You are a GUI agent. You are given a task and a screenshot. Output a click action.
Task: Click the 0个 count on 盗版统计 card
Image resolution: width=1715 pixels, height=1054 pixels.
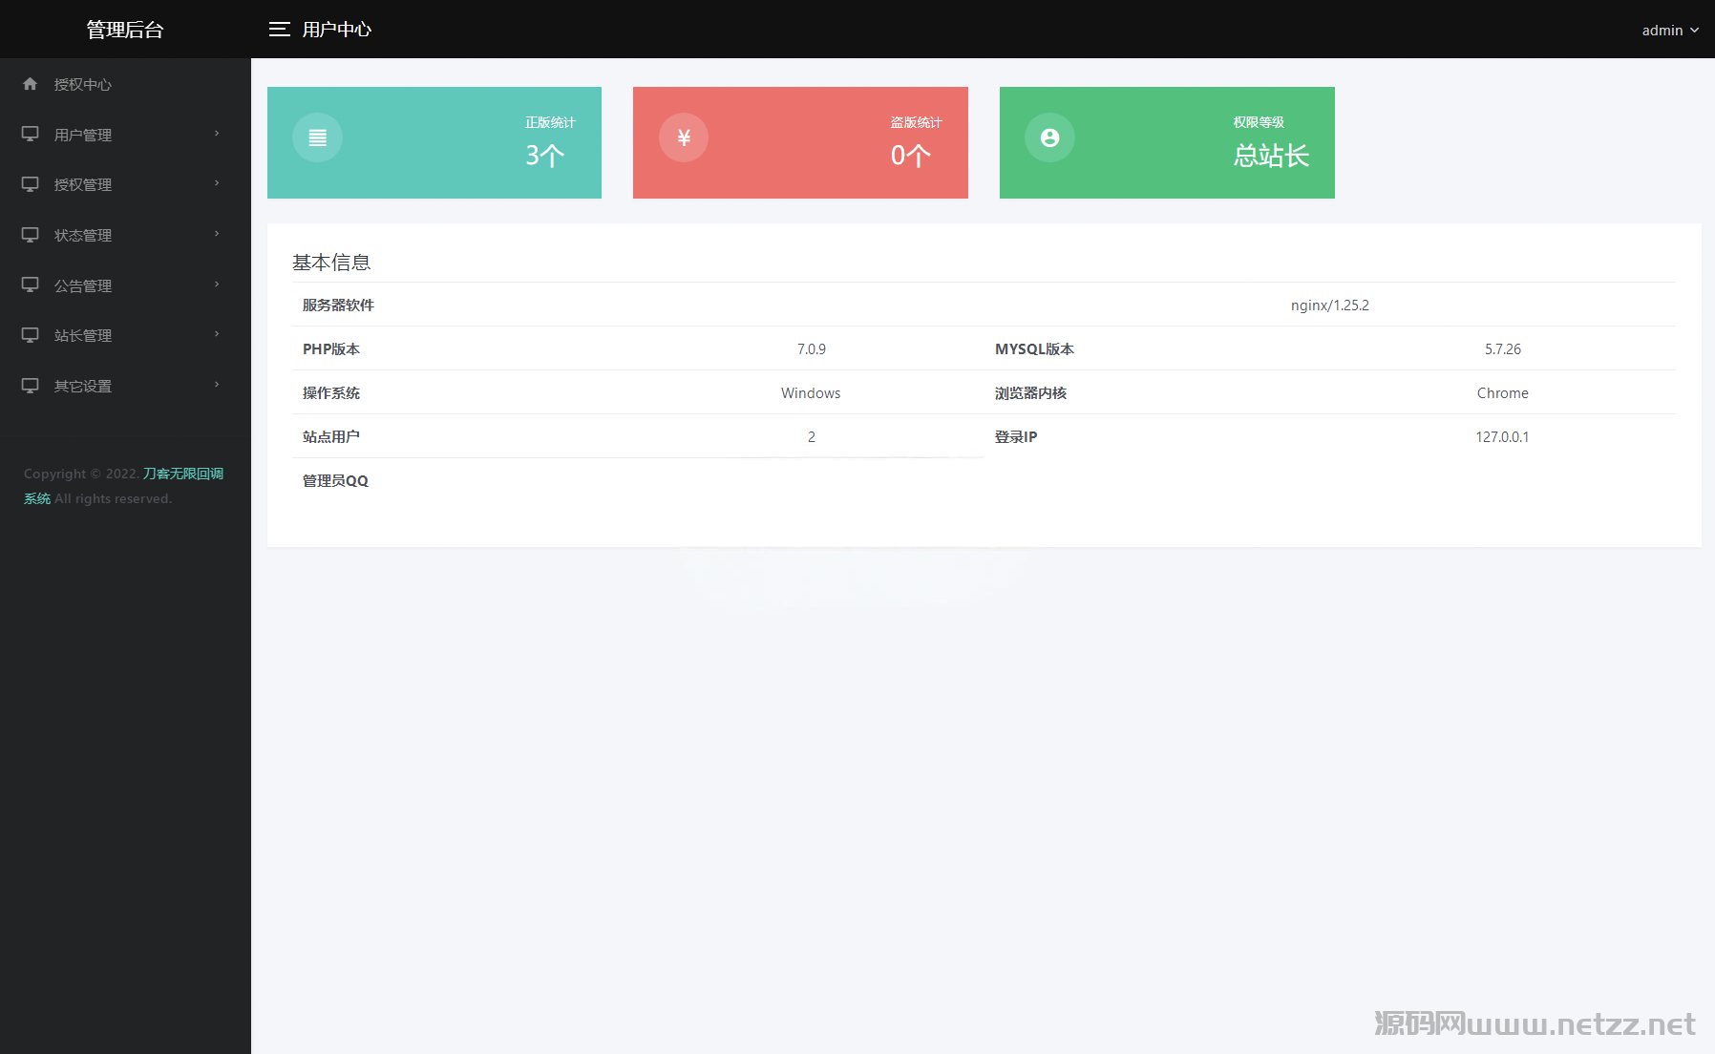(911, 155)
